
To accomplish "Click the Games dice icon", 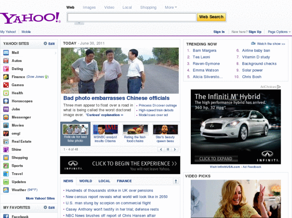I will [6, 85].
